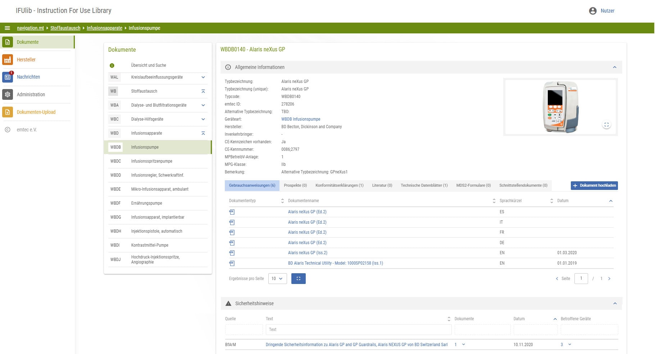
Task: Switch to the Konformitätserklärungen tab
Action: 339,186
